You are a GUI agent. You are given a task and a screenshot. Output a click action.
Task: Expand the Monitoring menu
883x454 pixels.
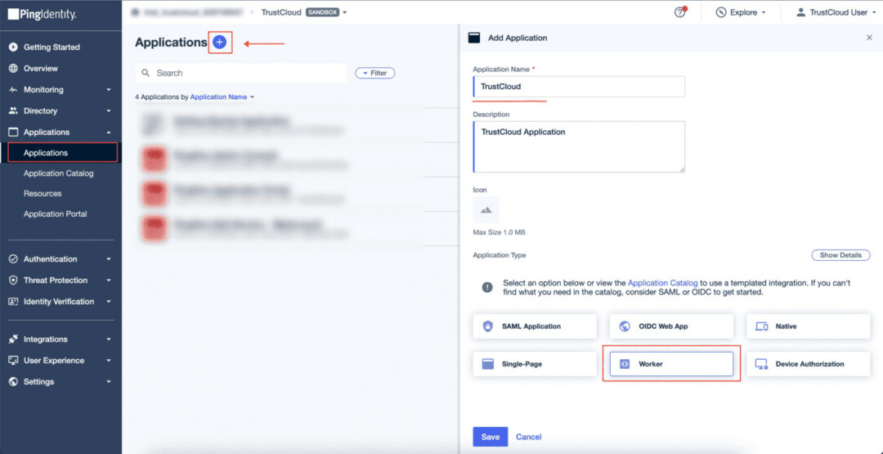click(x=109, y=90)
